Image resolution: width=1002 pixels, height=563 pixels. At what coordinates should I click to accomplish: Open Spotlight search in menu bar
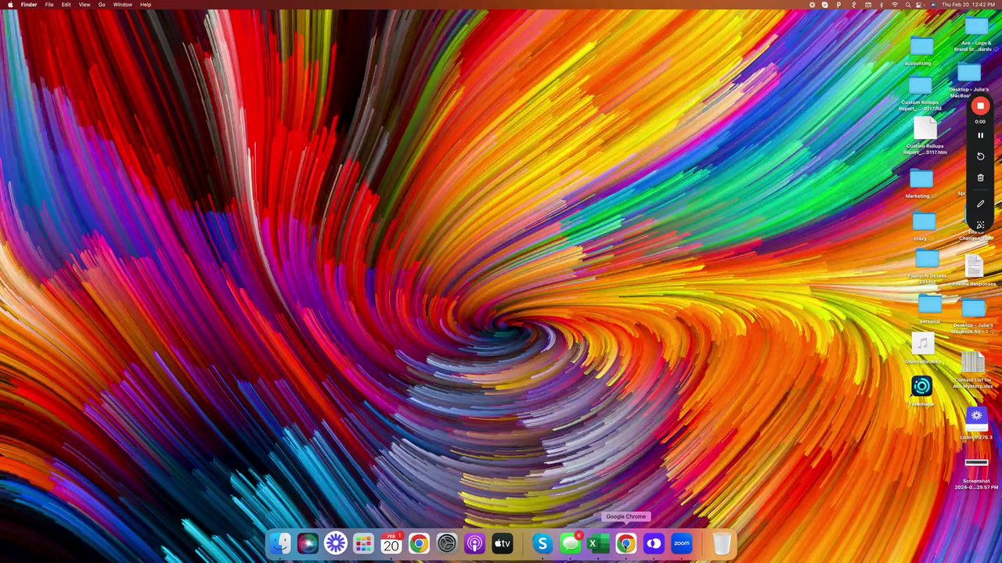point(908,5)
